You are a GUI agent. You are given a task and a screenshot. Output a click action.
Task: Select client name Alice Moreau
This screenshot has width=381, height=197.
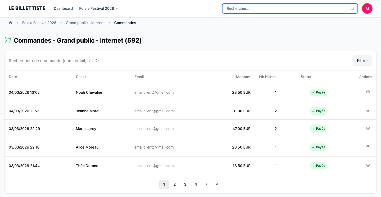pos(87,147)
